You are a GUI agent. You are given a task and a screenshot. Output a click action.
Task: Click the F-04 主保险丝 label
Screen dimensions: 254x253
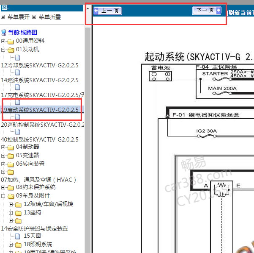(x=216, y=67)
